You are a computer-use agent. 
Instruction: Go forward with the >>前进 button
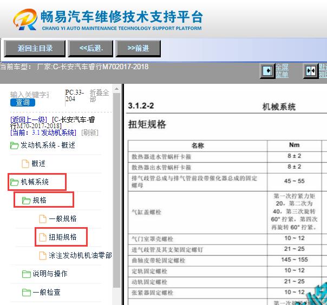coord(138,49)
